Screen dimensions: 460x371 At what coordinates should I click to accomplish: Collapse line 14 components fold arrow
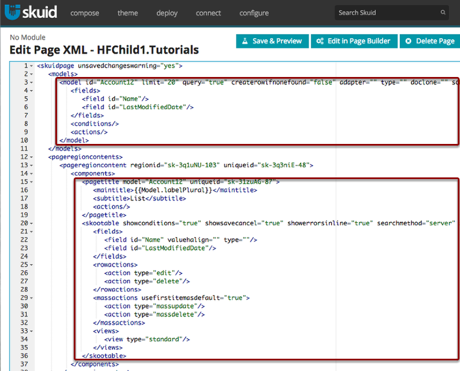[x=31, y=174]
